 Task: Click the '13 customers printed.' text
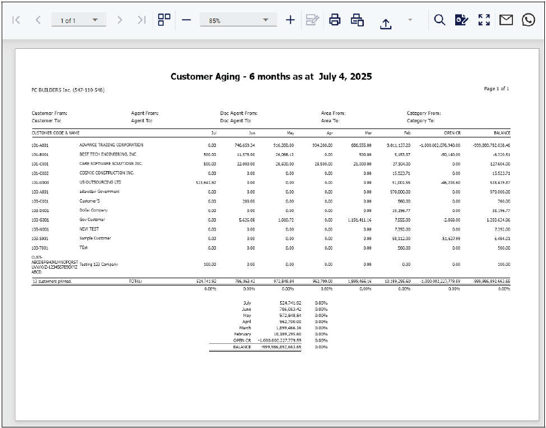coord(52,281)
